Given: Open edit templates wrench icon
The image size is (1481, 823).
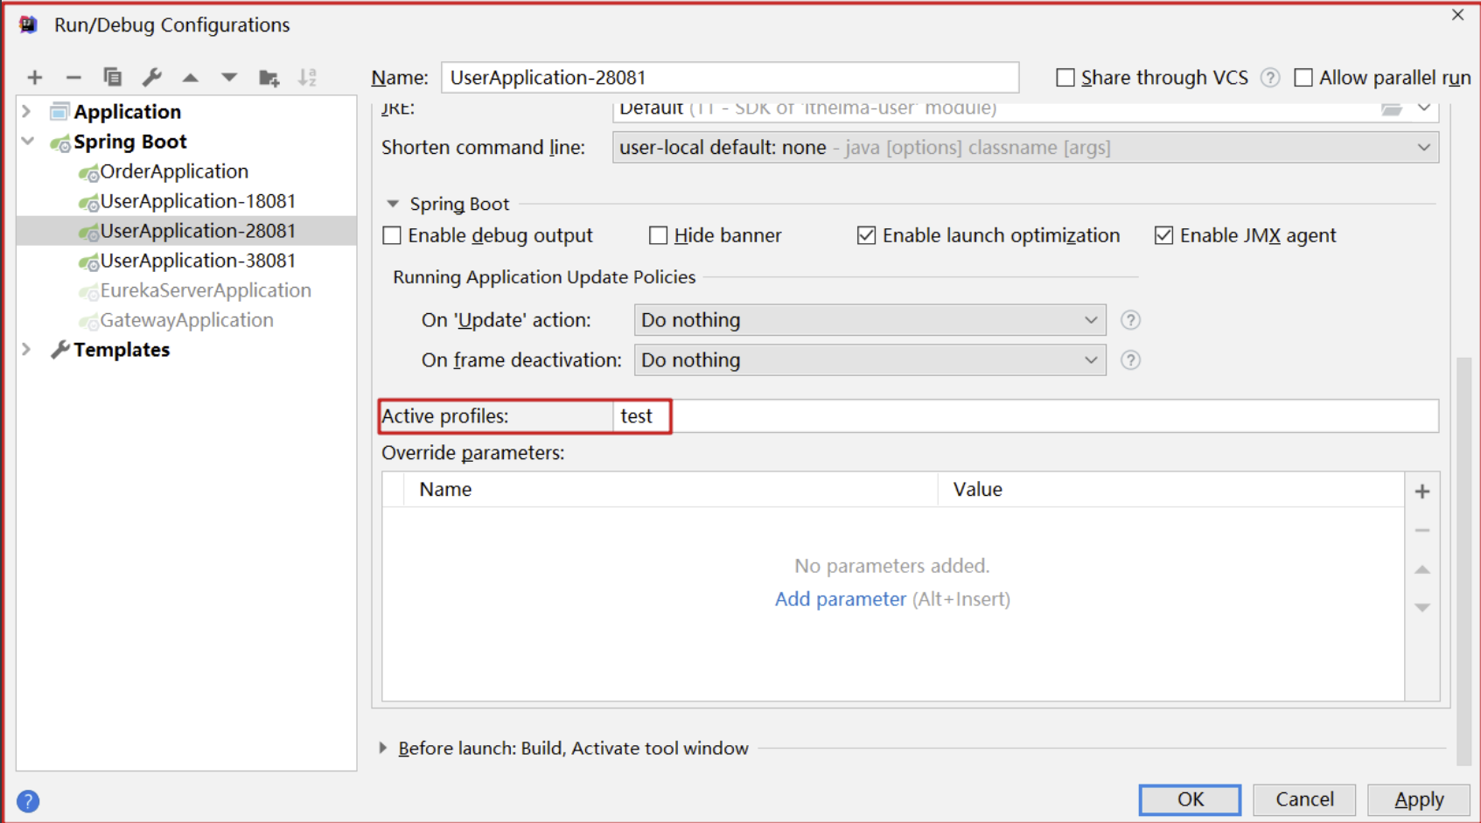Looking at the screenshot, I should click(152, 77).
